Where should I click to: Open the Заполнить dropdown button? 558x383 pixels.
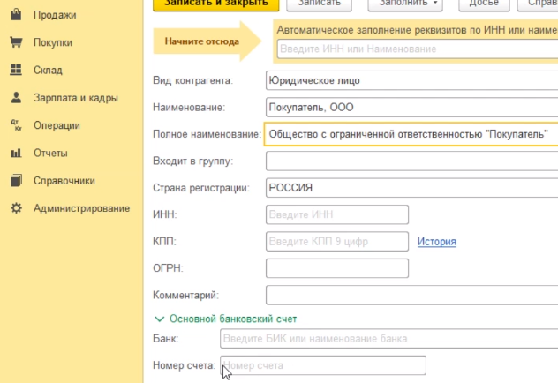(409, 4)
